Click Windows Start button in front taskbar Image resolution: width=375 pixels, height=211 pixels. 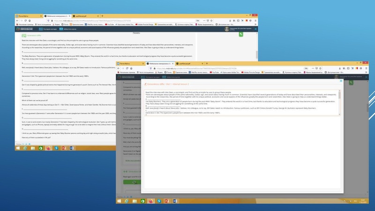(120, 201)
